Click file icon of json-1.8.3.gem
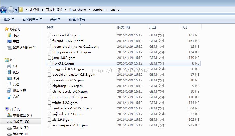 [x=49, y=58]
